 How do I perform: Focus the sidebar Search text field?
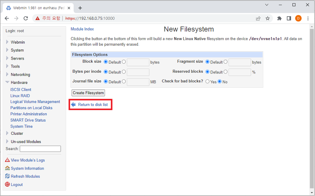coord(40,149)
